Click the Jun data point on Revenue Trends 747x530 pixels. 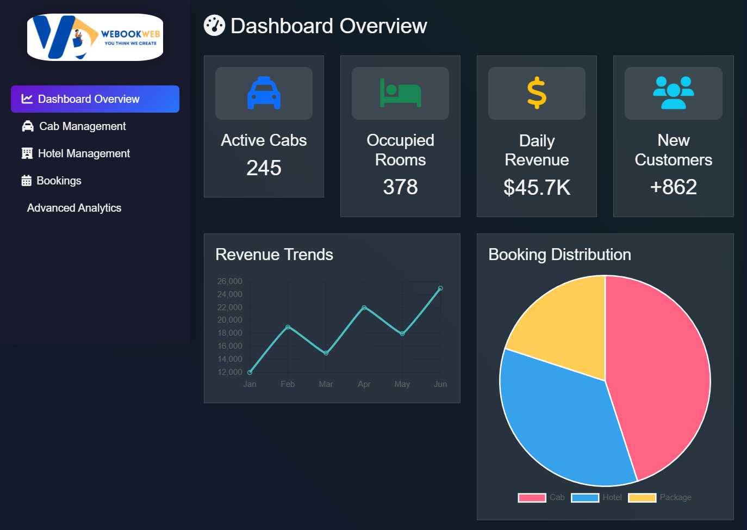point(440,288)
